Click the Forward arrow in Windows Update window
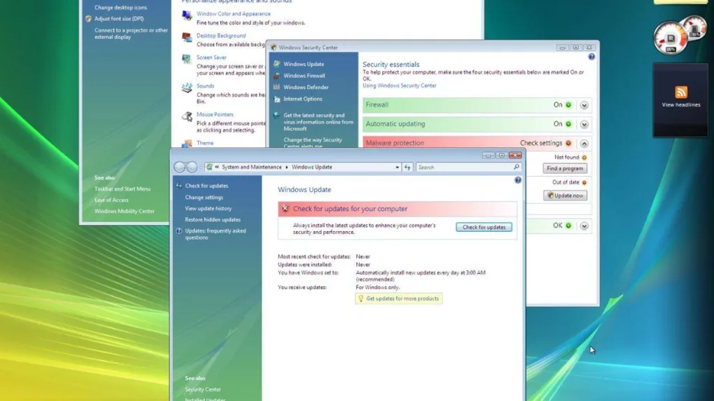This screenshot has height=401, width=714. 192,167
